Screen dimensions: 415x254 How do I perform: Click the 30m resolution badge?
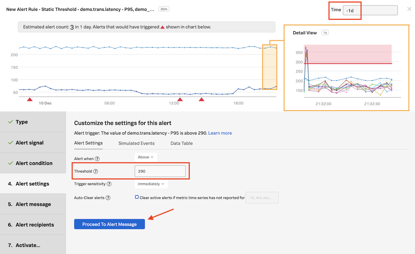164,9
